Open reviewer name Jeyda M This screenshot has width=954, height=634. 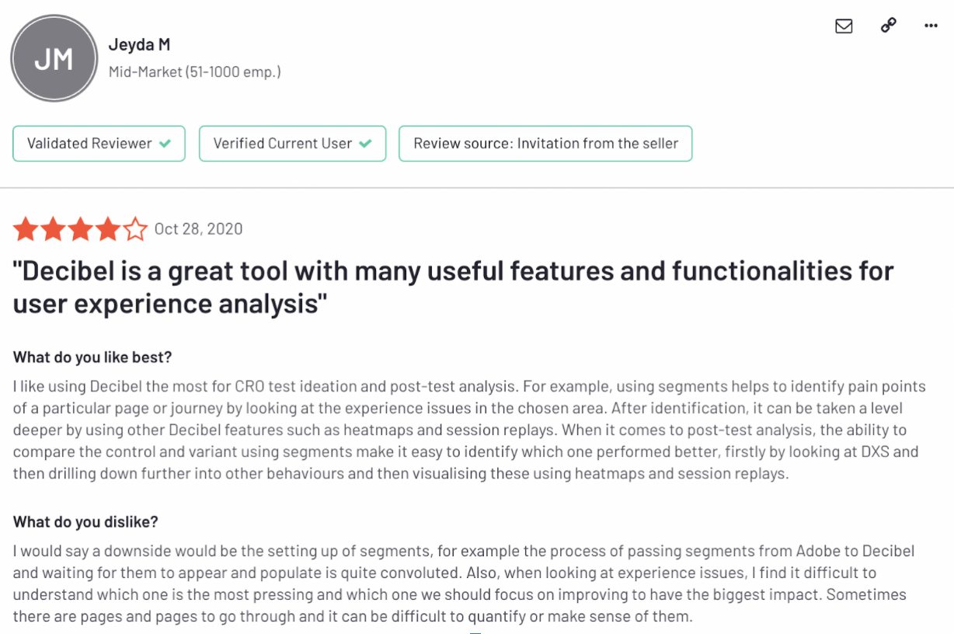click(139, 44)
